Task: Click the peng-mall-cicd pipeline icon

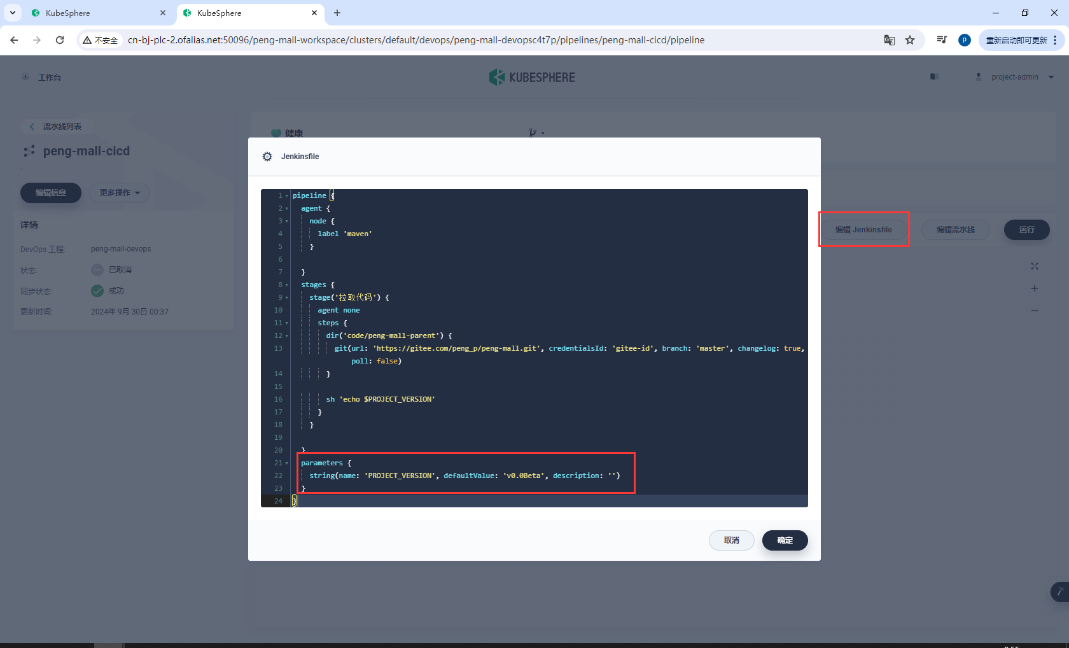Action: click(29, 151)
